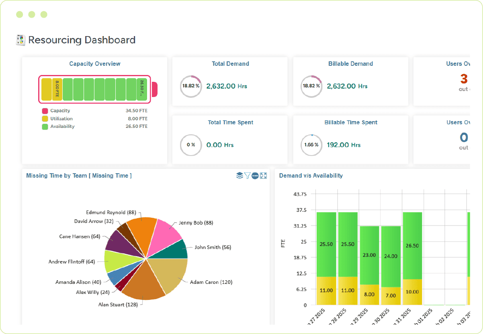Open the ellipsis options menu on Missing Time chart
This screenshot has height=334, width=483.
255,176
